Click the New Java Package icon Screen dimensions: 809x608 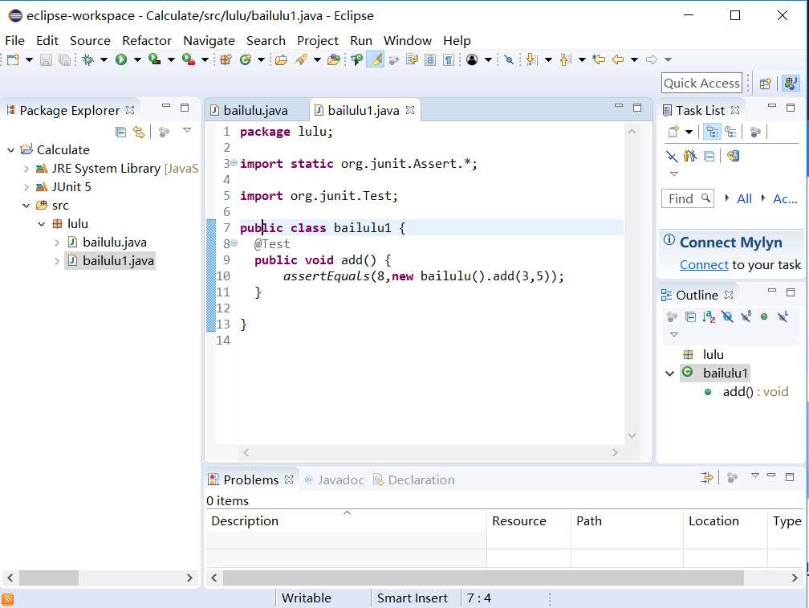tap(226, 59)
